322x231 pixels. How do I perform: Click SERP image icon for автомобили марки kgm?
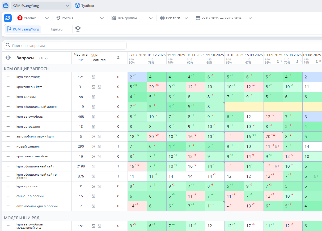(93, 136)
